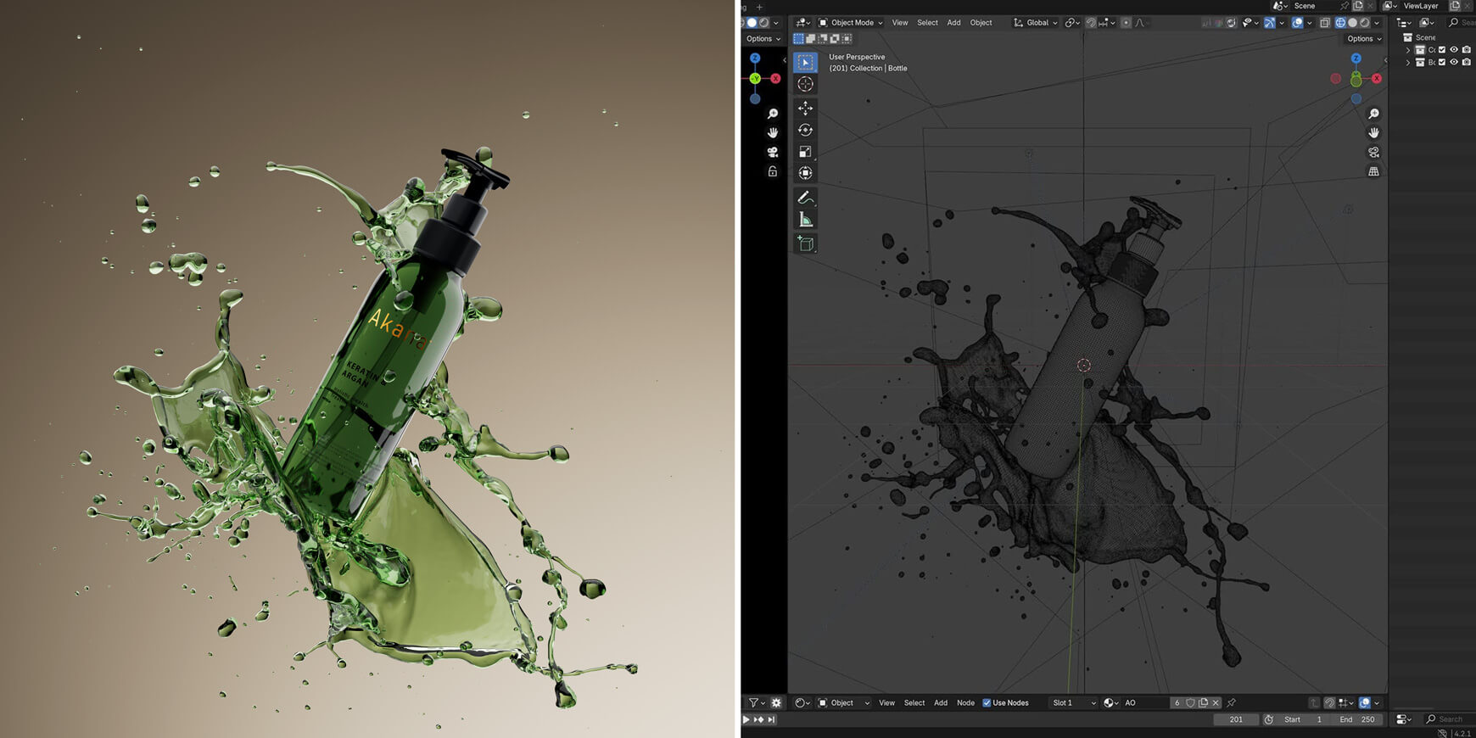Toggle second collection's exclude checkbox in outliner
The width and height of the screenshot is (1476, 738).
click(1441, 63)
